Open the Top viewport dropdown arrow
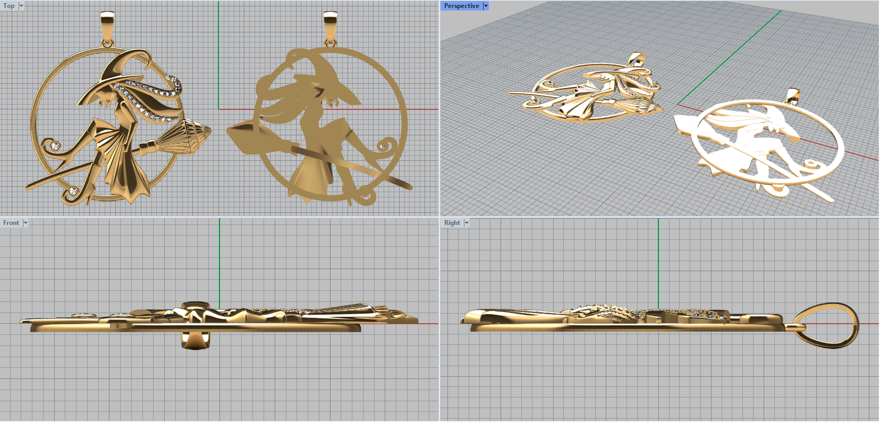 (21, 6)
